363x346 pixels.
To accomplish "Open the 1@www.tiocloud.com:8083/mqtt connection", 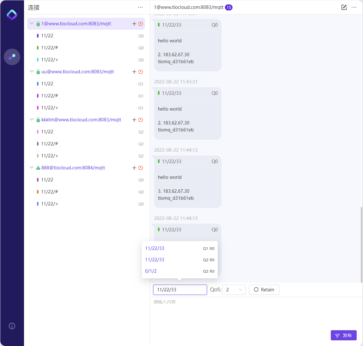I will pyautogui.click(x=76, y=24).
